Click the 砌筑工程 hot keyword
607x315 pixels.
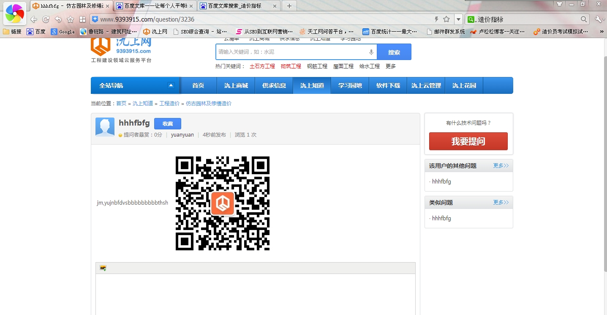point(291,66)
